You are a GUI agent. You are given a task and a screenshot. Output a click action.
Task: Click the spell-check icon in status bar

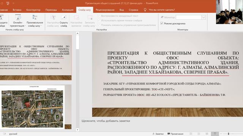coord(4,134)
